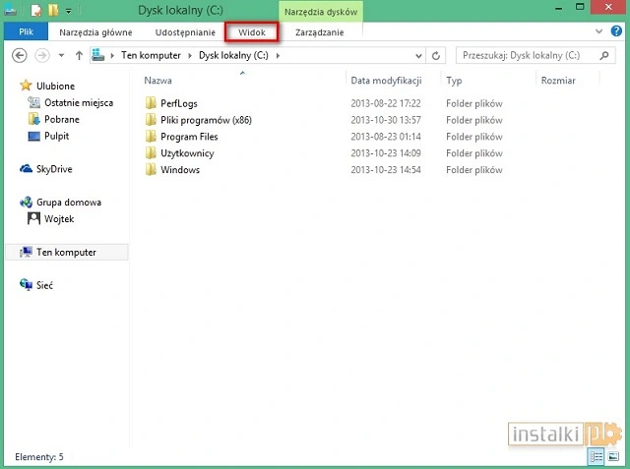Viewport: 630px width, 469px height.
Task: Click the New folder quick access icon
Action: tap(53, 11)
